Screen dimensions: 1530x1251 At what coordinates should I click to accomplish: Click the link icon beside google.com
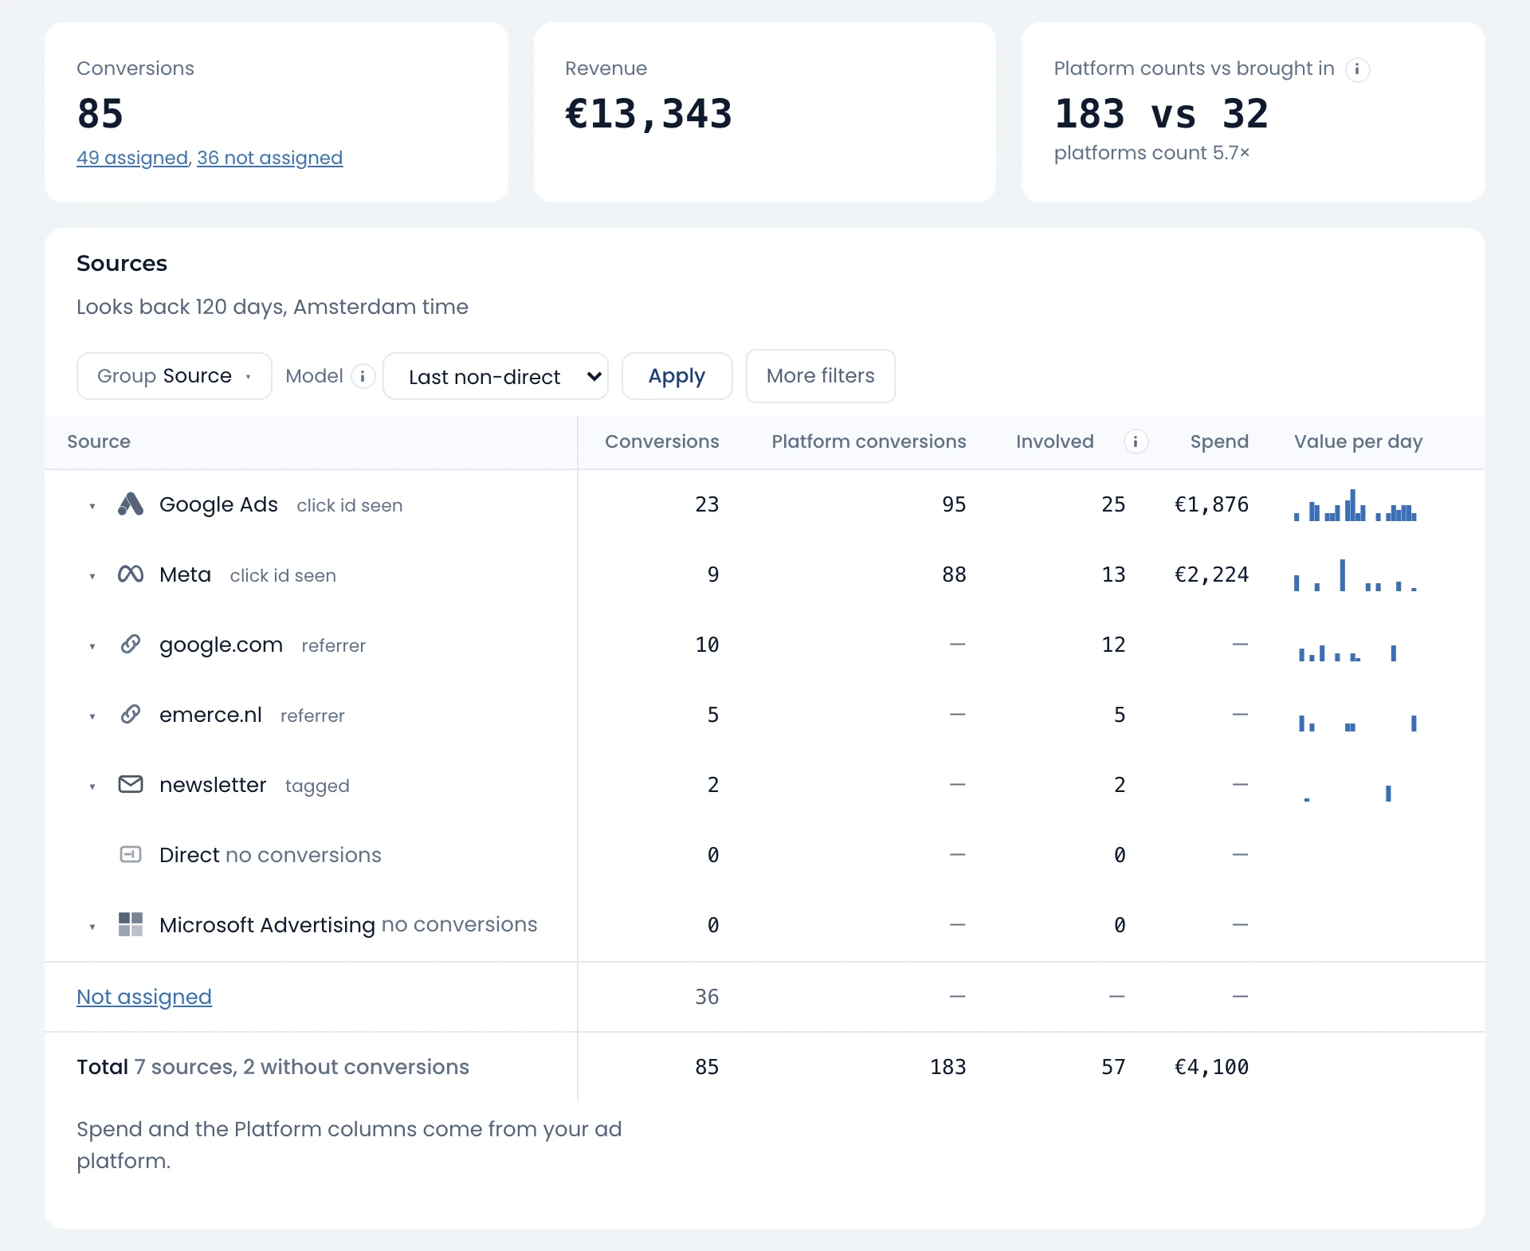131,644
